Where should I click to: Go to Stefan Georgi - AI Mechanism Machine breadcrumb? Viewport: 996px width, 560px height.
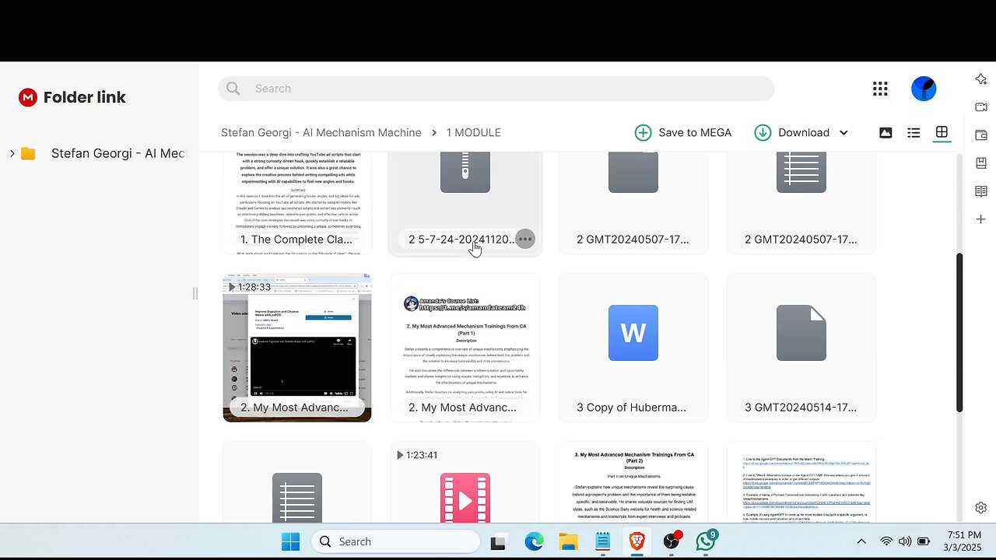321,132
